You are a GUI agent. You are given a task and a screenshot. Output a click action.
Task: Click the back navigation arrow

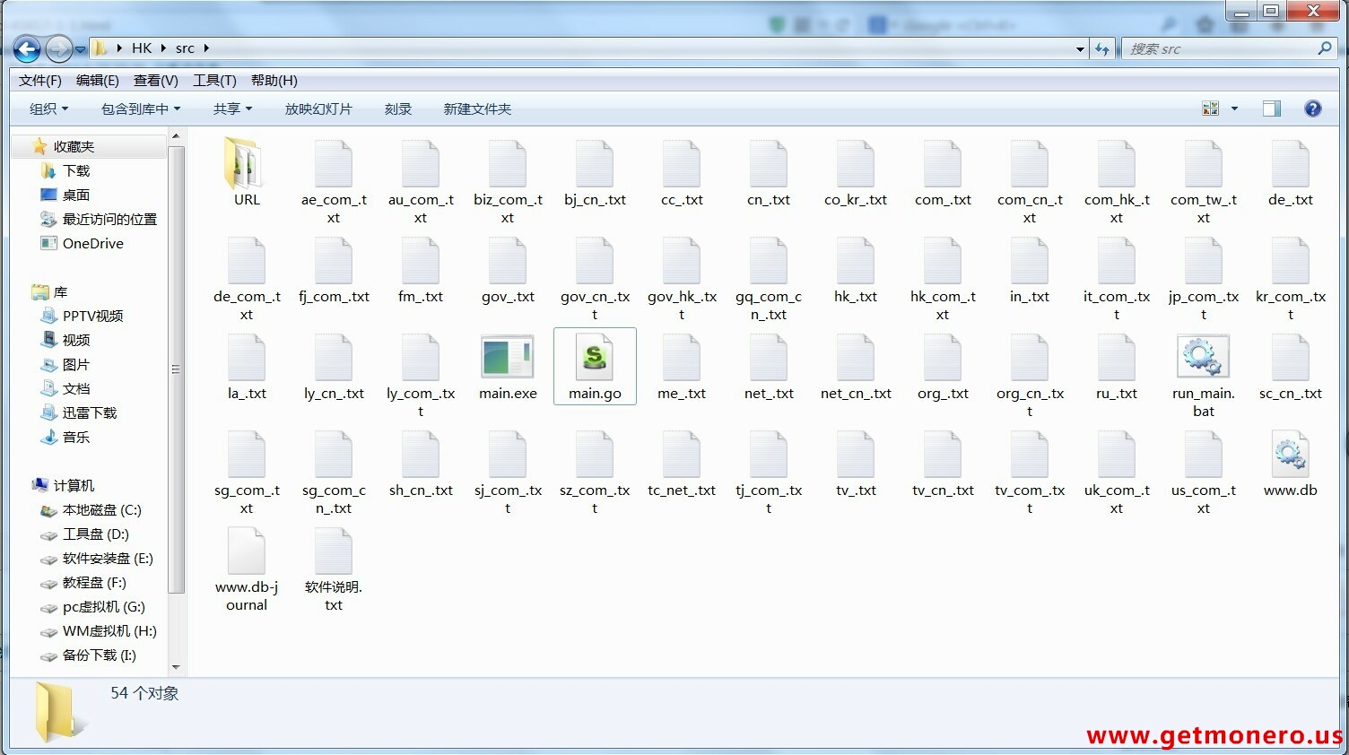pos(28,48)
